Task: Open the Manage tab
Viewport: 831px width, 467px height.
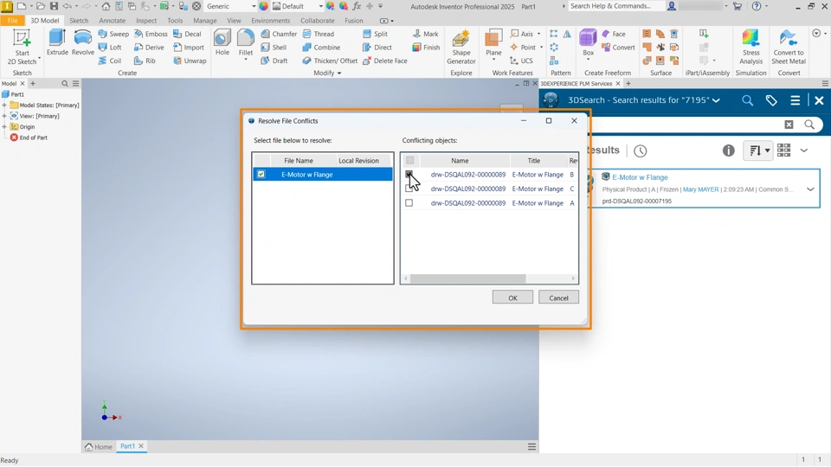Action: (205, 21)
